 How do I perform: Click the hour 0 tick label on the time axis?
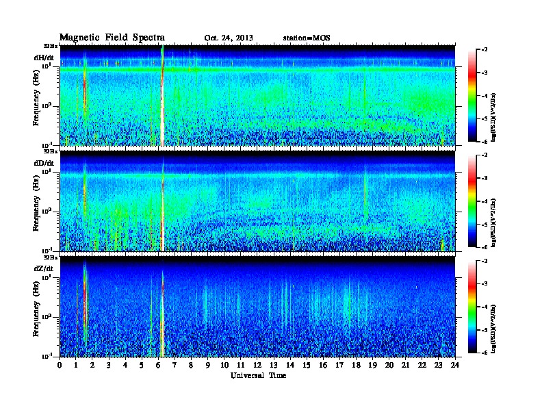pos(60,366)
